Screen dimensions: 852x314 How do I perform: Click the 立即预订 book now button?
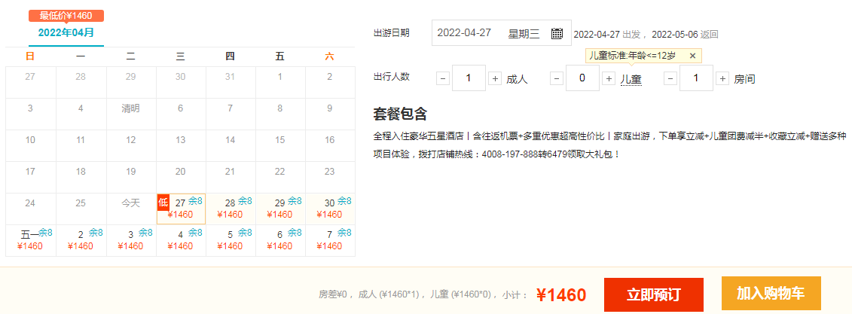pos(653,294)
